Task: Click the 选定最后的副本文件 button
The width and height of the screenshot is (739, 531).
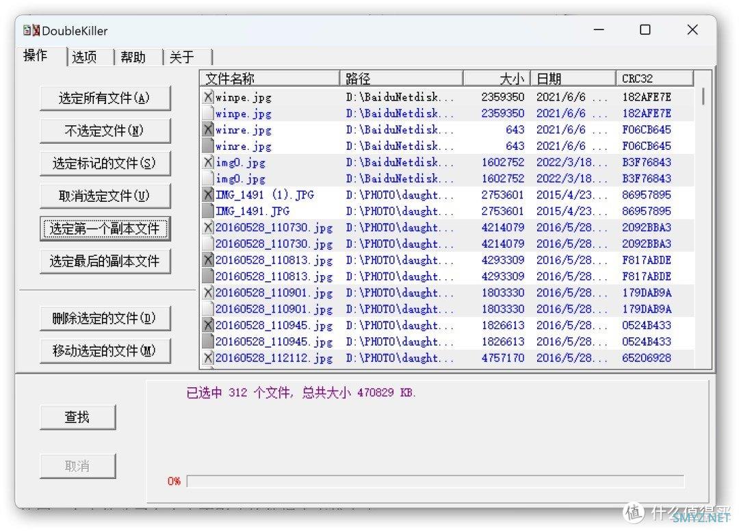Action: click(x=105, y=261)
